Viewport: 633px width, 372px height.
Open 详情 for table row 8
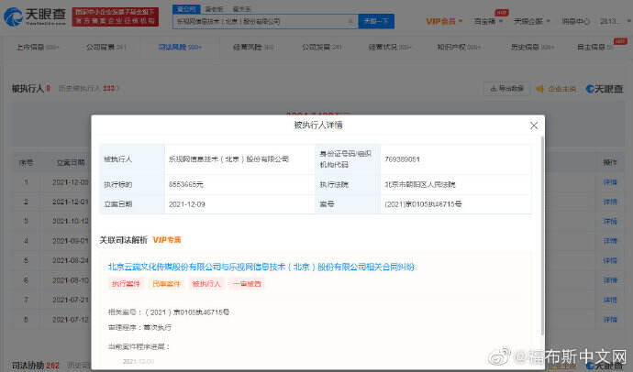pyautogui.click(x=610, y=320)
